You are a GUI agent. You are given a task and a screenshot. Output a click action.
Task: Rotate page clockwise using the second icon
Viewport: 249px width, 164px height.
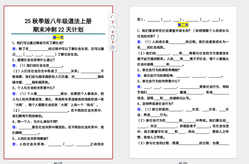(x=113, y=27)
